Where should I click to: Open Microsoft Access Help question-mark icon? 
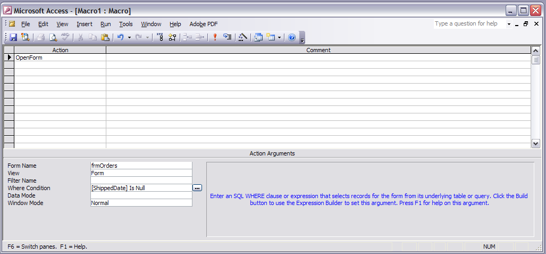click(x=292, y=37)
